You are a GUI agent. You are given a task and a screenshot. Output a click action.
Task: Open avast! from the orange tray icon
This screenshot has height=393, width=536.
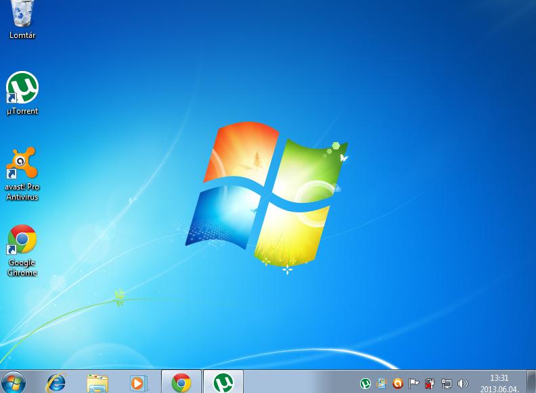397,384
